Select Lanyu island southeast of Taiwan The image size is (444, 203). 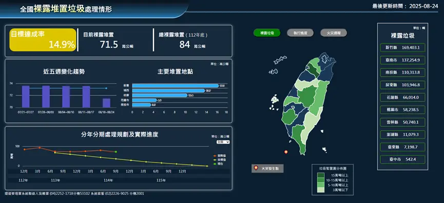tap(324, 150)
